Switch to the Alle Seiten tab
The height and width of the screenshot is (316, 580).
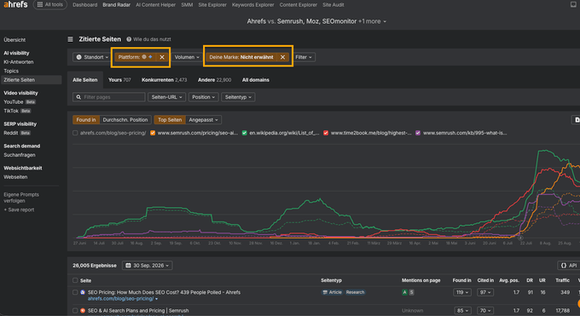(x=85, y=80)
